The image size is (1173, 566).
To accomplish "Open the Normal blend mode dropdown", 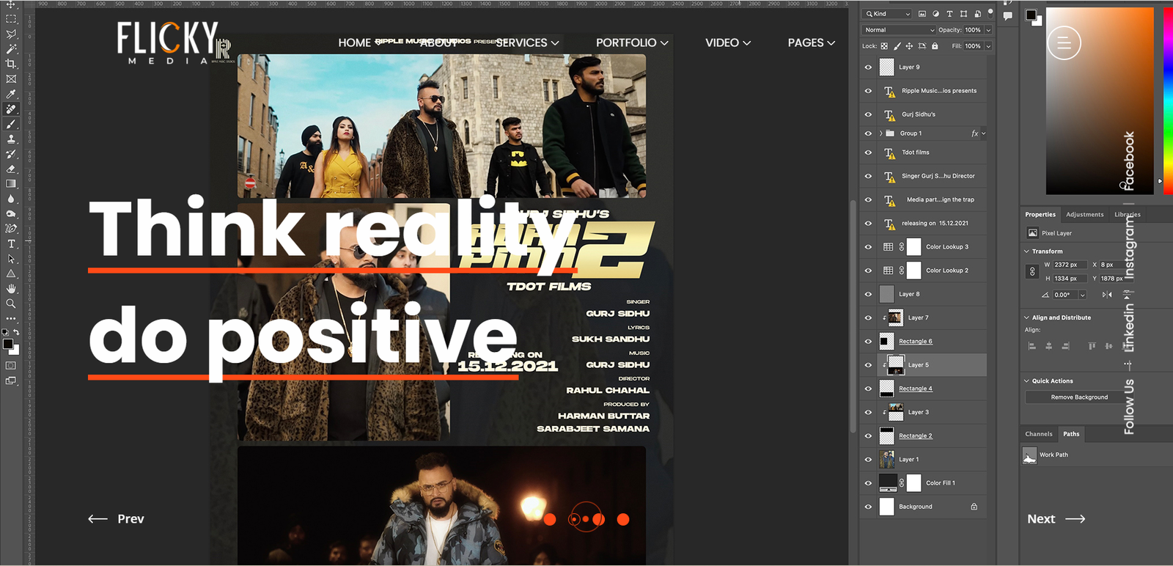I will (899, 30).
